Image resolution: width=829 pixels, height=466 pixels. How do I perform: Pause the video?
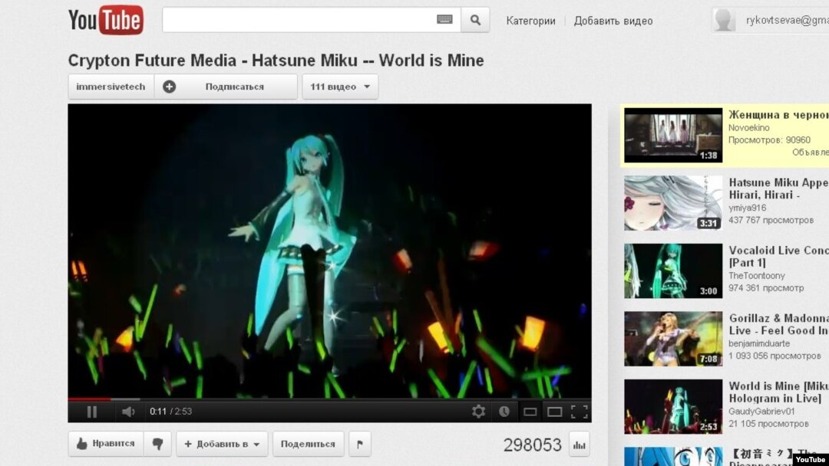point(92,412)
